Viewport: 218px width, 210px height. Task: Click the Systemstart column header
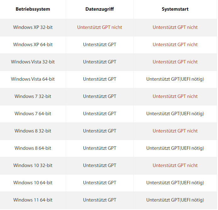[175, 9]
